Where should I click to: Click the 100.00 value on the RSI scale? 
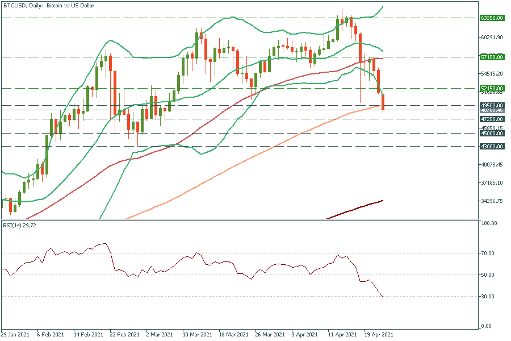click(x=489, y=223)
